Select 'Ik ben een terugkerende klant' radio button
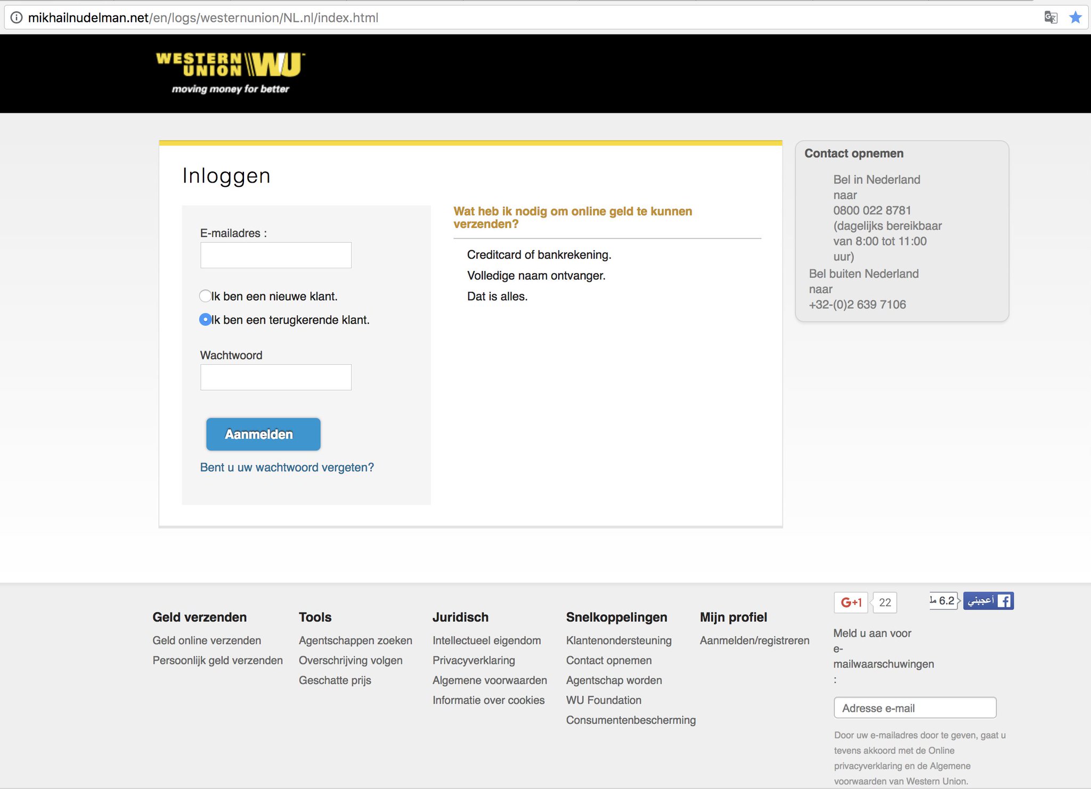Viewport: 1091px width, 789px height. pos(205,319)
